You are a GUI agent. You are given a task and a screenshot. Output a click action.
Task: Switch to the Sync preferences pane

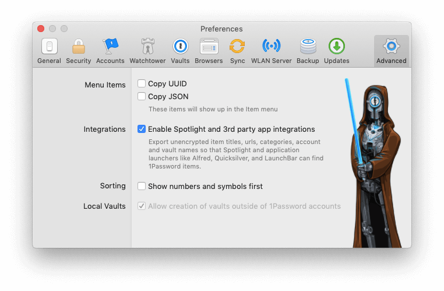pyautogui.click(x=237, y=51)
